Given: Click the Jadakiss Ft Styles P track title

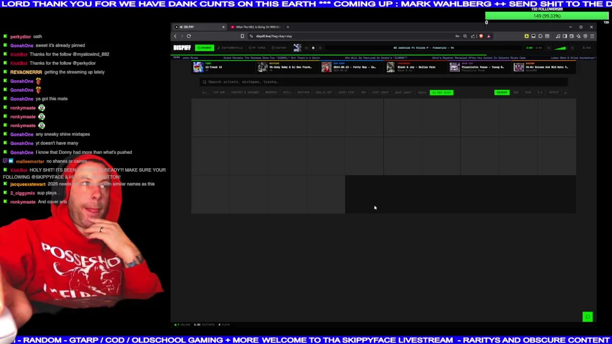Looking at the screenshot, I should click(x=424, y=48).
